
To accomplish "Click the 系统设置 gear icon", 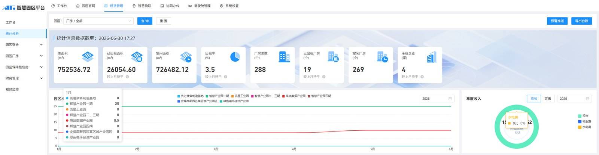I will pyautogui.click(x=222, y=6).
